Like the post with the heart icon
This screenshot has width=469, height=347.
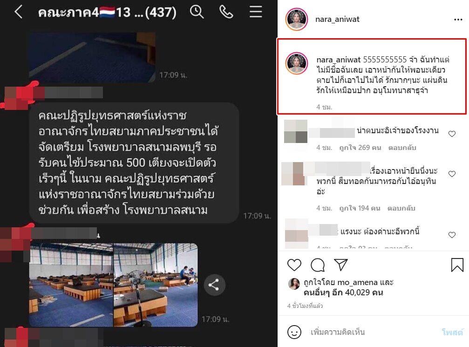pos(294,265)
